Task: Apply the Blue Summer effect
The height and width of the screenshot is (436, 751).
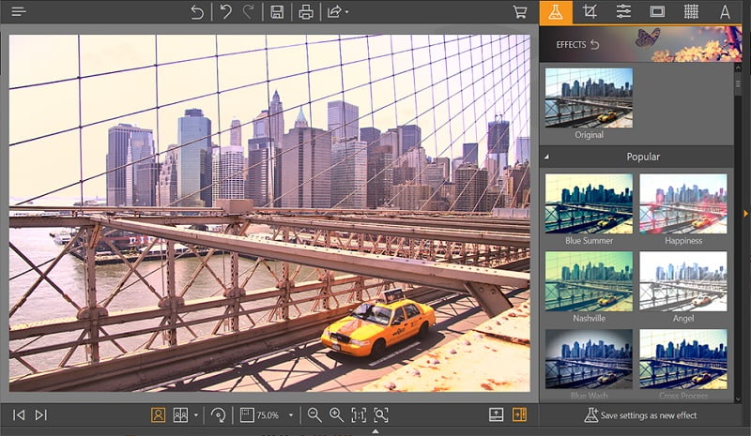Action: (x=589, y=203)
